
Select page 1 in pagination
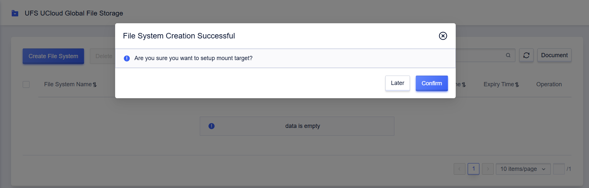coord(474,169)
